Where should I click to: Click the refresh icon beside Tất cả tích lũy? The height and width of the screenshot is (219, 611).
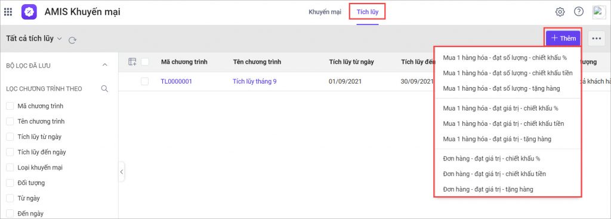pos(72,40)
